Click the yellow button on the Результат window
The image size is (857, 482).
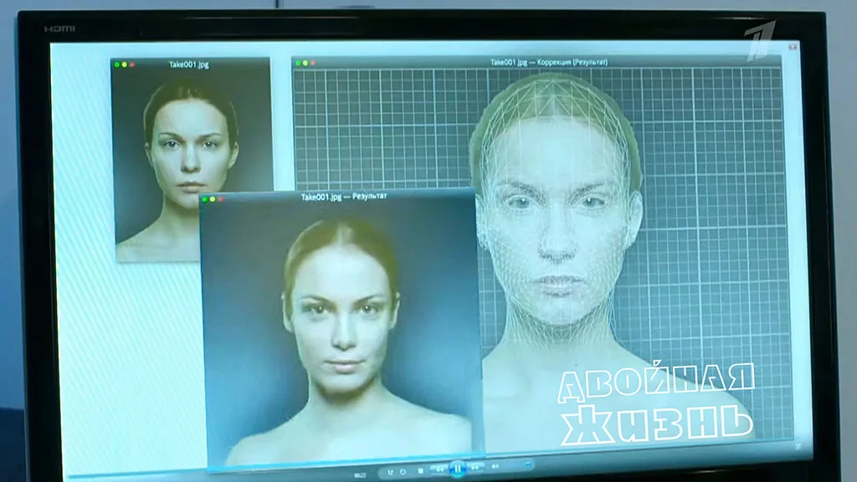point(213,199)
